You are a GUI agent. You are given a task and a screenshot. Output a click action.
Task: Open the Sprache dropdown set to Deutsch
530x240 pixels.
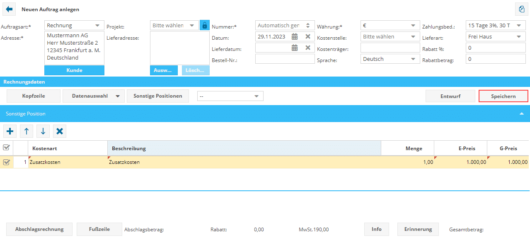point(390,59)
